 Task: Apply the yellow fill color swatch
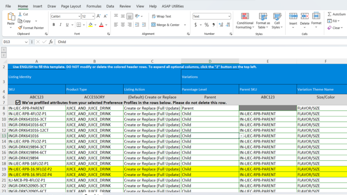tap(90, 25)
